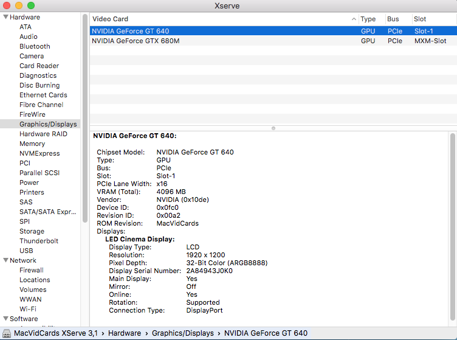Open SATA/SATA Express section
The image size is (457, 340).
48,212
